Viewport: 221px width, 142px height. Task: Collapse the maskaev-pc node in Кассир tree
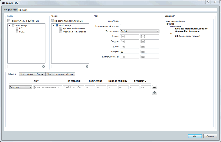coord(53,25)
